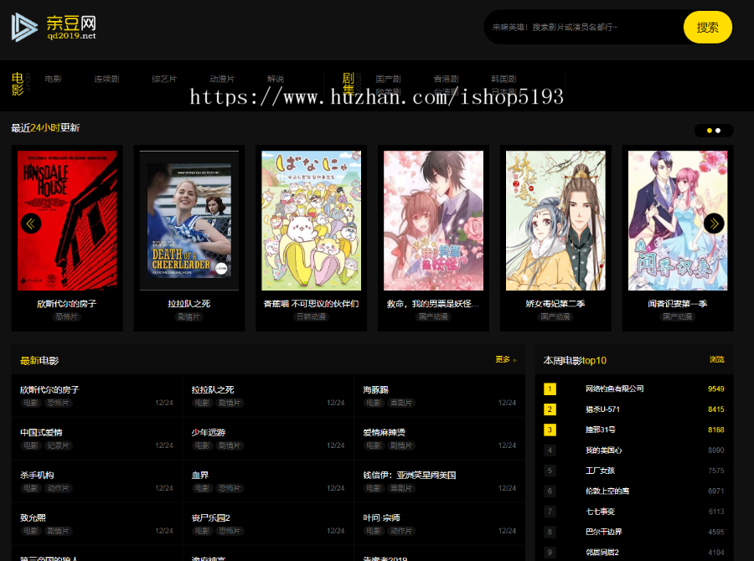
Task: Click 浏览 in the top10 header
Action: point(716,359)
